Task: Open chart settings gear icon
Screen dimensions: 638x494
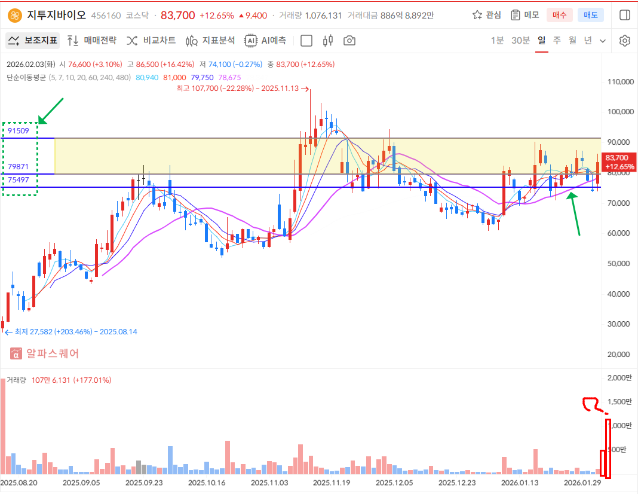Action: pyautogui.click(x=624, y=41)
